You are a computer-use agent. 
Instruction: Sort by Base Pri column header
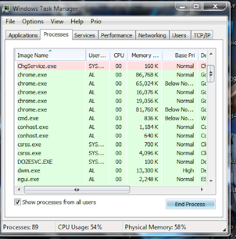coord(180,55)
